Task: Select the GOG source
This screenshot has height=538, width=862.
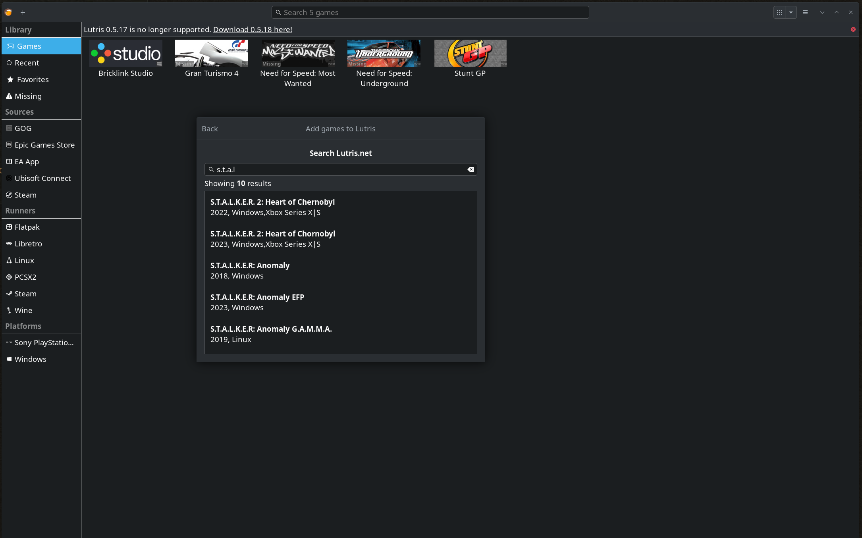Action: pyautogui.click(x=41, y=128)
